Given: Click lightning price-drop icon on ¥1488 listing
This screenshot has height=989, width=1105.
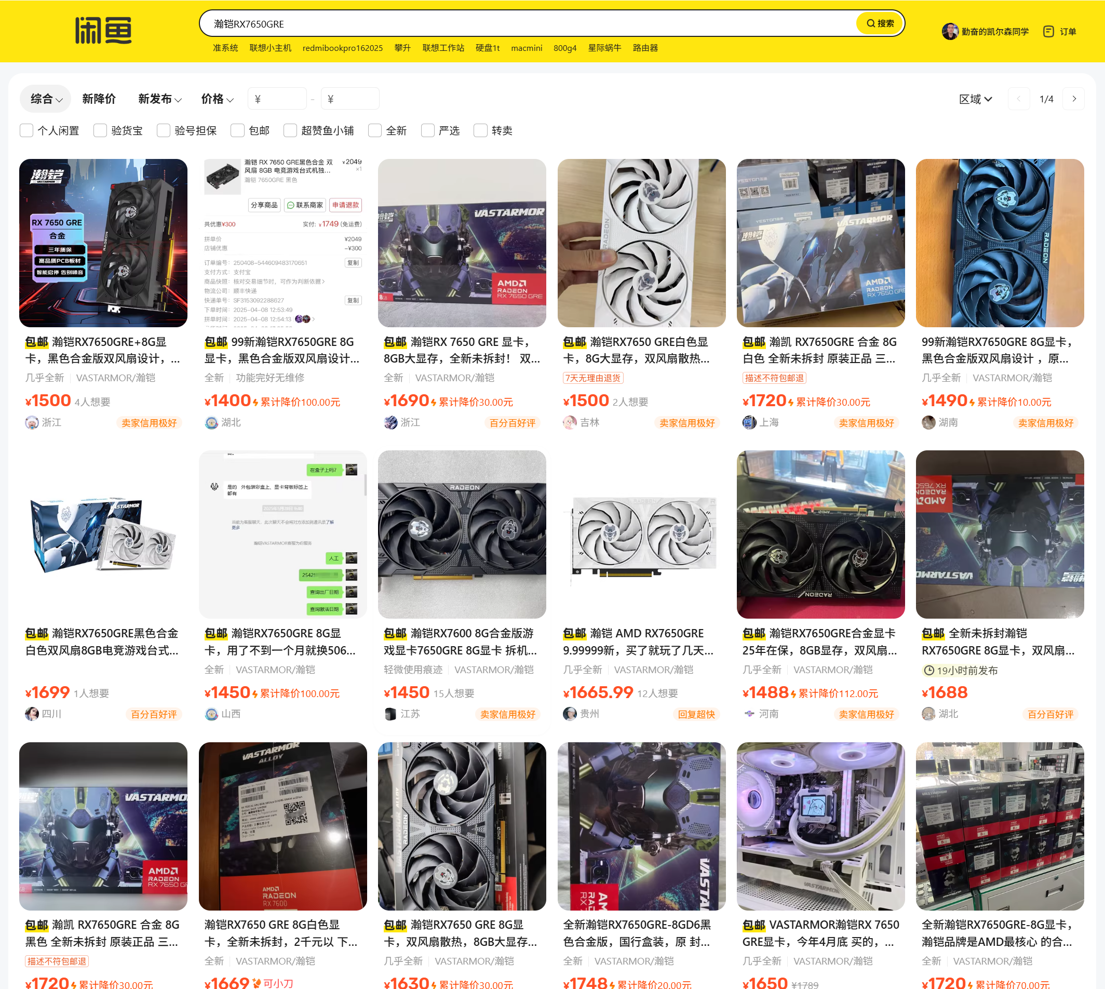Looking at the screenshot, I should point(793,694).
